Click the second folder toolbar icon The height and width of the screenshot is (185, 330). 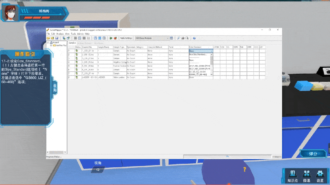point(53,38)
